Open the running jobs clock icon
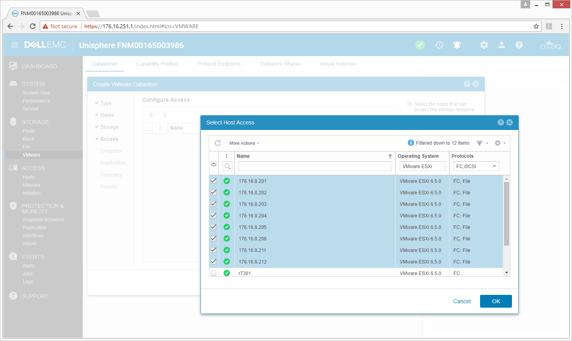572x341 pixels. [439, 45]
